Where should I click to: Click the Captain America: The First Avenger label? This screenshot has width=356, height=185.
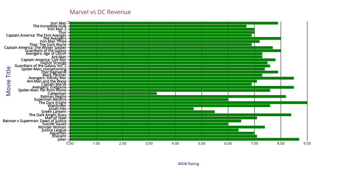(36, 35)
